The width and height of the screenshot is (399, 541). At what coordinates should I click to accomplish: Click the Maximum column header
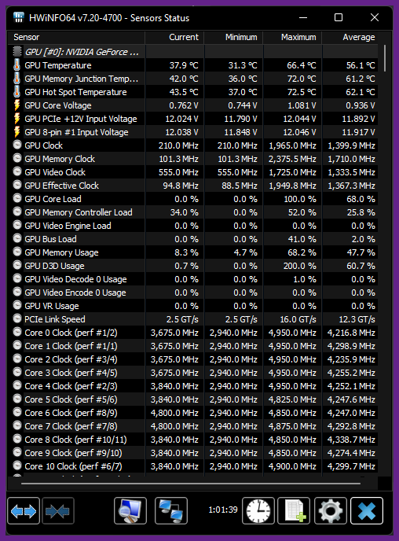click(292, 37)
